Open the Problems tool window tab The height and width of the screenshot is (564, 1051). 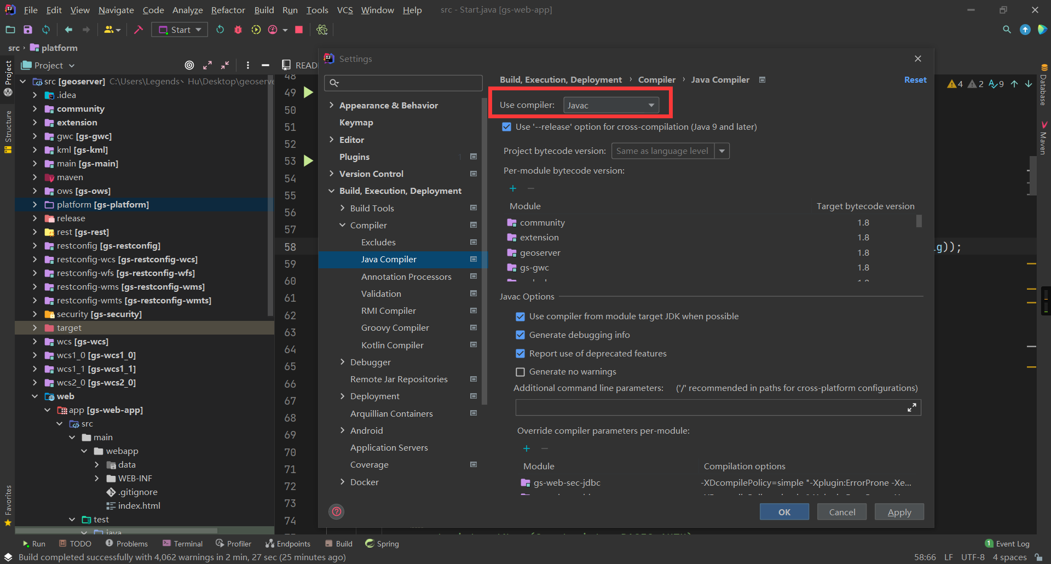(127, 544)
